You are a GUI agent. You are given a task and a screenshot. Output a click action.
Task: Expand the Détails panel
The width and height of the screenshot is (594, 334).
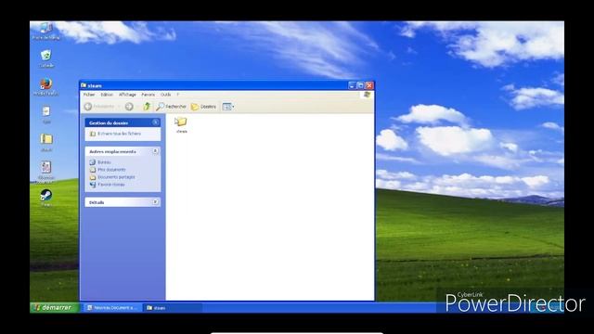(155, 202)
